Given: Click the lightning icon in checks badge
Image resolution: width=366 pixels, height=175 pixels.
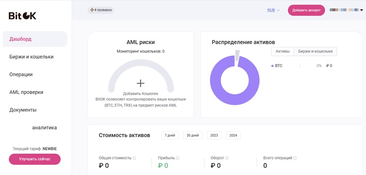Looking at the screenshot, I should (x=92, y=10).
